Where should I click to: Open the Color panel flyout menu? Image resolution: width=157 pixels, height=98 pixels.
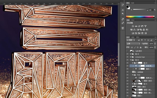coord(155,3)
